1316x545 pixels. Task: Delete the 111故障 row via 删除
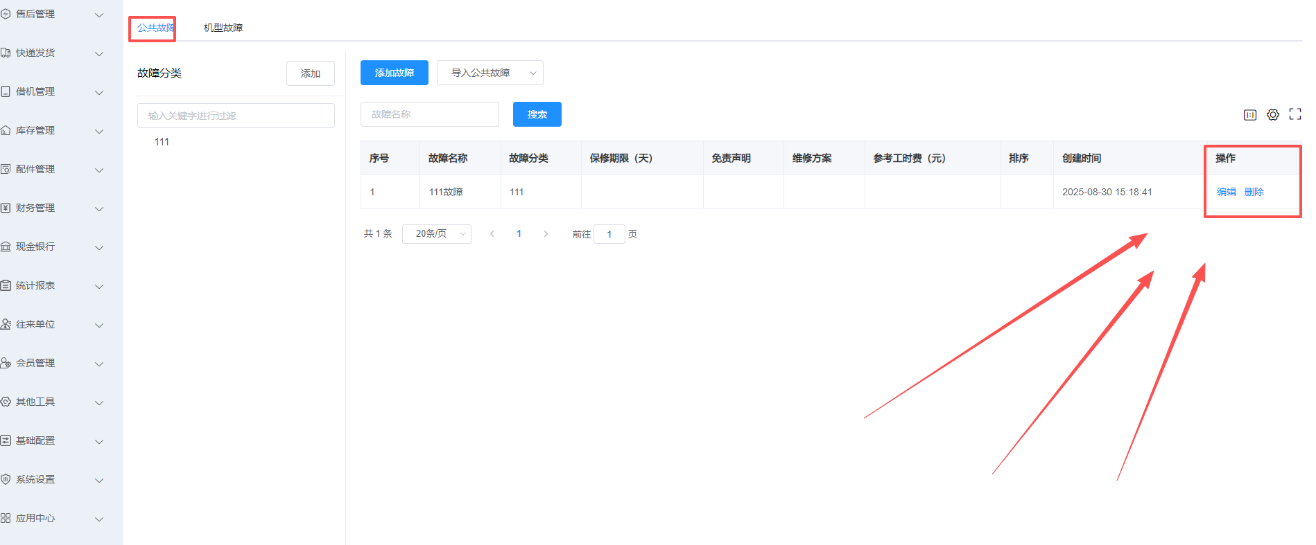1254,192
